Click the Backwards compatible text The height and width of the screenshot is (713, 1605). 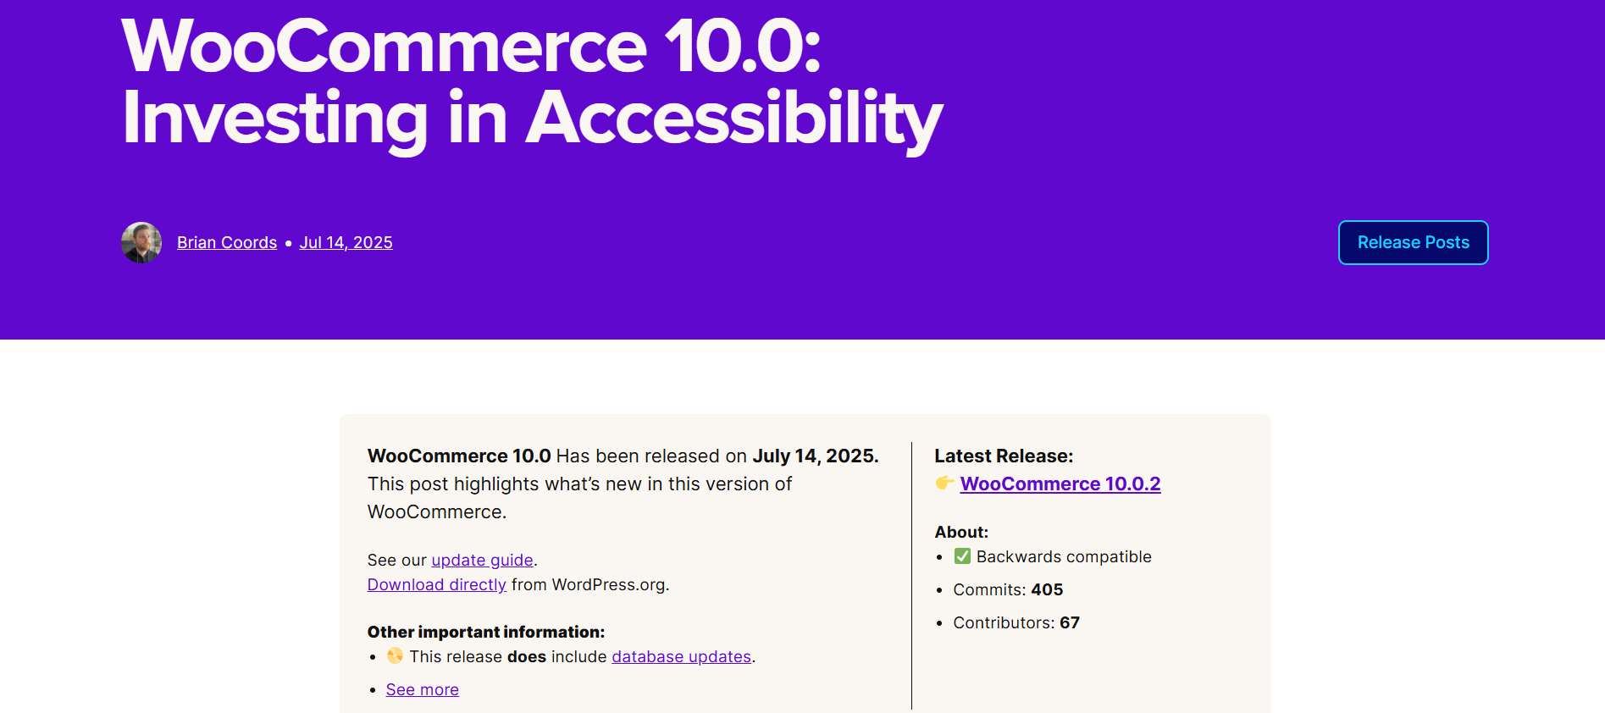coord(1064,557)
